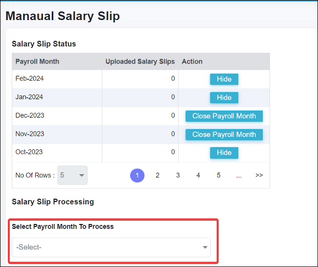This screenshot has height=267, width=318.
Task: Open the ellipsis for more pages
Action: click(x=239, y=176)
